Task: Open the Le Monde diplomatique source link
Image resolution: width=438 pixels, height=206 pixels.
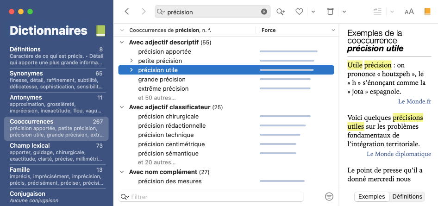Action: click(399, 154)
